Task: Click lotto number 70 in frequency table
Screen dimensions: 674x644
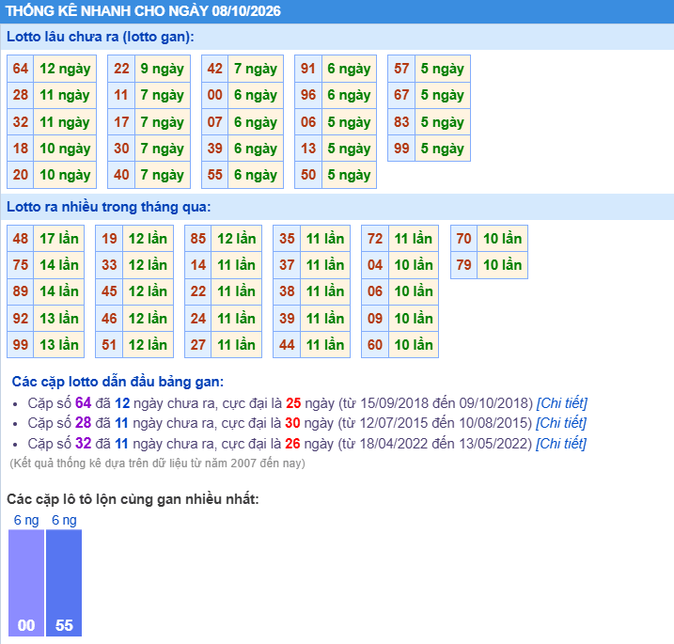Action: (463, 239)
